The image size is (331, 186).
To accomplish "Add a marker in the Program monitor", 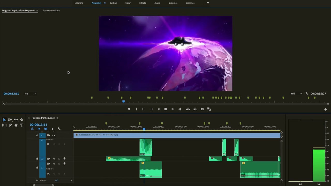I will (x=129, y=109).
